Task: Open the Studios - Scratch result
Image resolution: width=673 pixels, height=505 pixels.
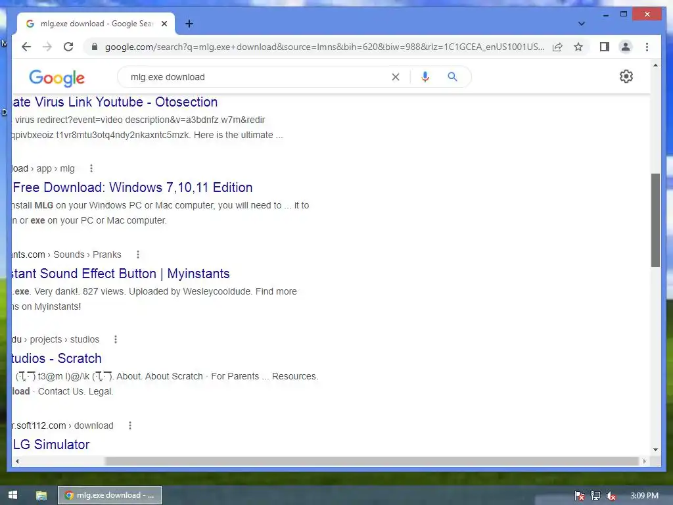Action: [57, 358]
